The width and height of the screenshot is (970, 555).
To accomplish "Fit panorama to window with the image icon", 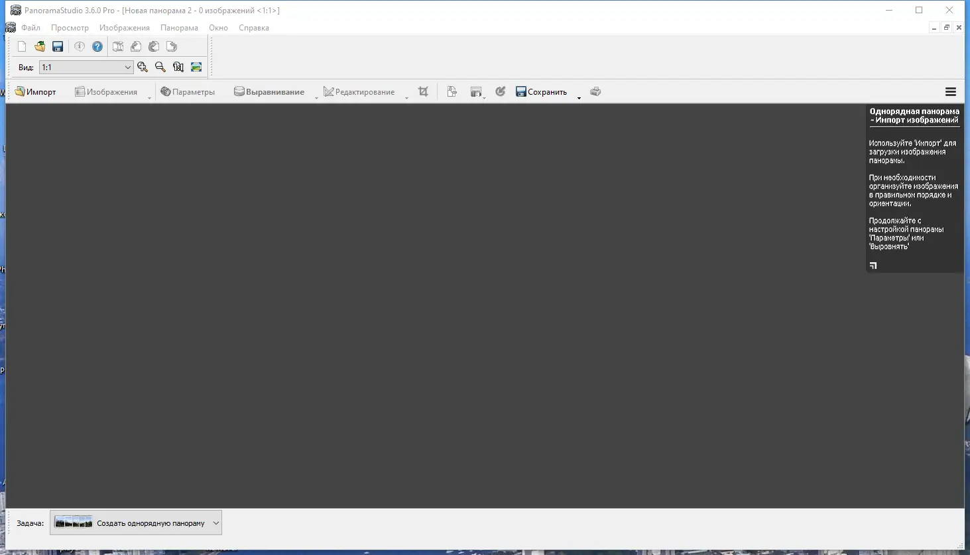I will (196, 67).
